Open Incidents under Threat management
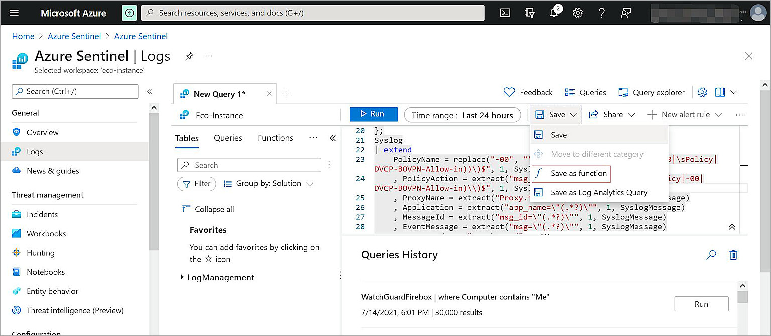This screenshot has height=336, width=771. click(42, 214)
